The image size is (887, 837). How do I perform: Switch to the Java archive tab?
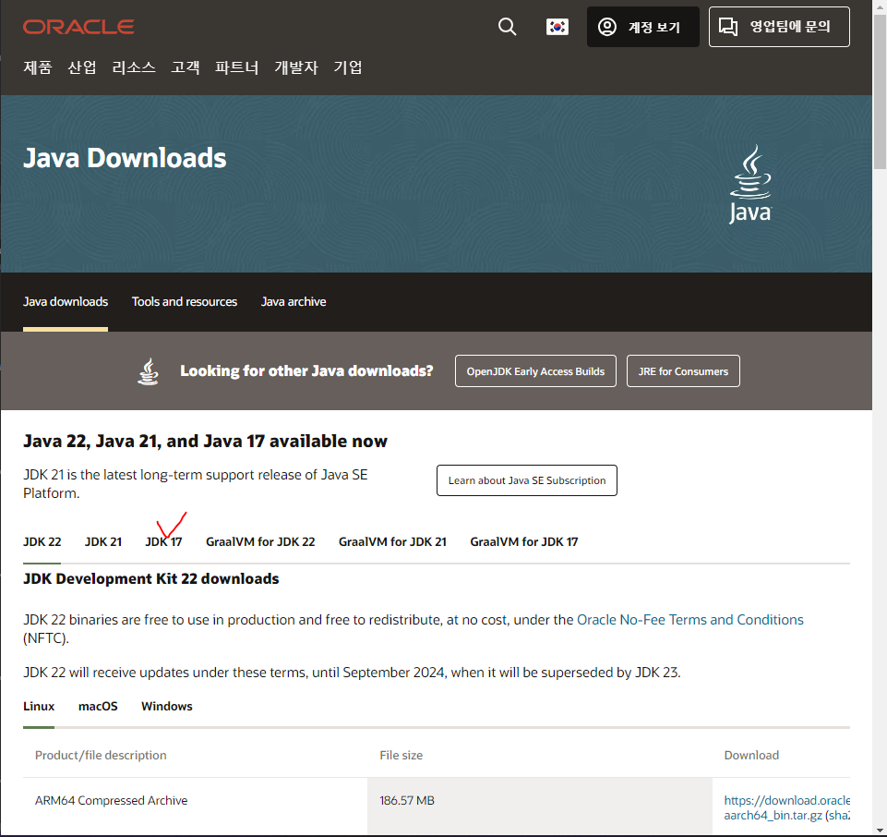(294, 302)
